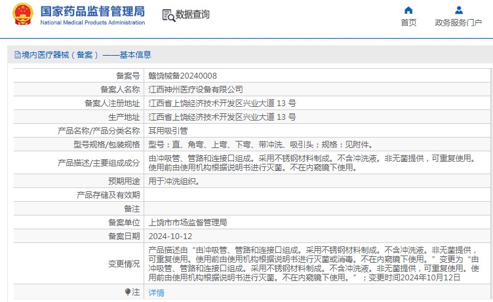Screen dimensions: 493x302
Task: Select 上饶市市场监督管理局 filing authority
Action: [187, 223]
